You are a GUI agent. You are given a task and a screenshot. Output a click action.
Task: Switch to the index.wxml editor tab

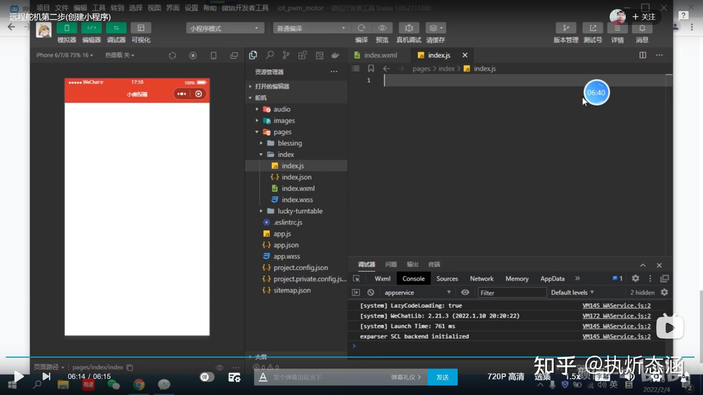point(380,55)
